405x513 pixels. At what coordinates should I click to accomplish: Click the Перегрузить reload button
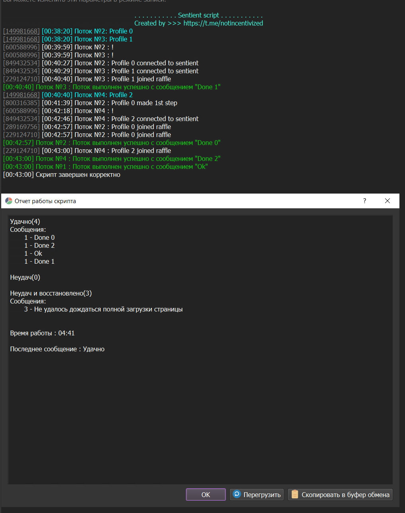point(257,495)
